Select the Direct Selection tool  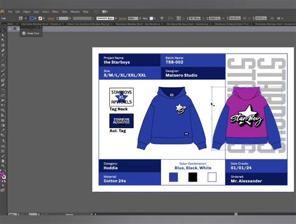tap(3, 35)
